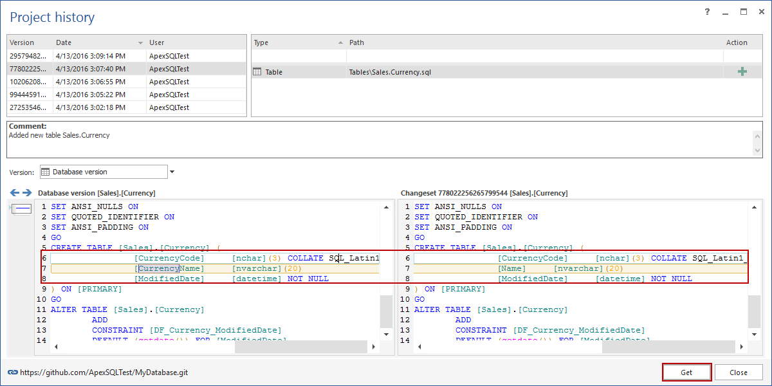Open the Version dropdown list
772x386 pixels.
(172, 172)
